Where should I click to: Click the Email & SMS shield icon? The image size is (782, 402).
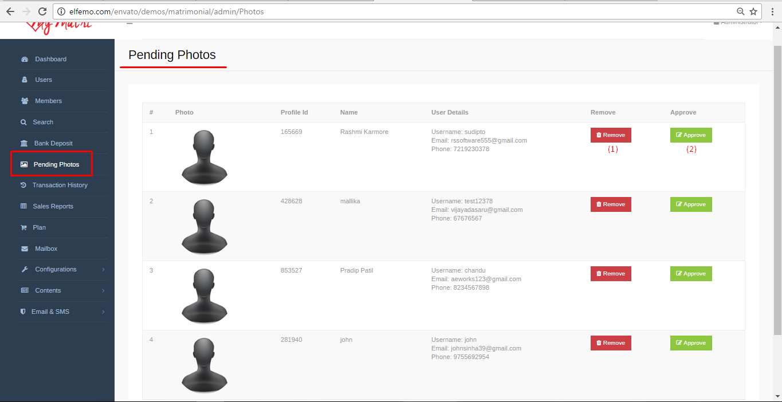click(23, 312)
